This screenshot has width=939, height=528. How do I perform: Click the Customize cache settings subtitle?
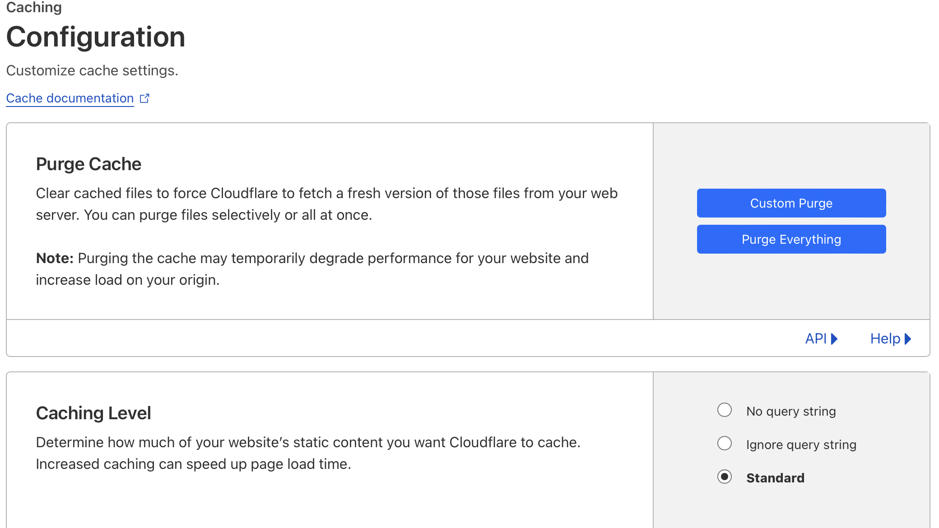92,70
